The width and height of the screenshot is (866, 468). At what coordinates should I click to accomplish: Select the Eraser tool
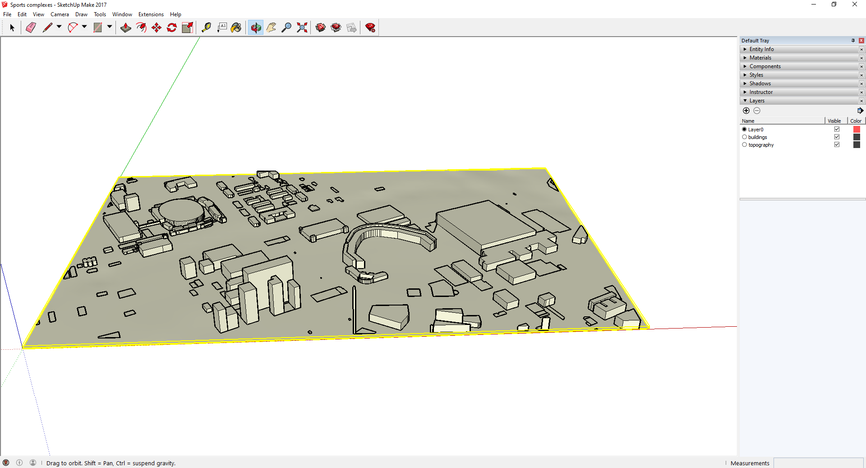(x=31, y=28)
